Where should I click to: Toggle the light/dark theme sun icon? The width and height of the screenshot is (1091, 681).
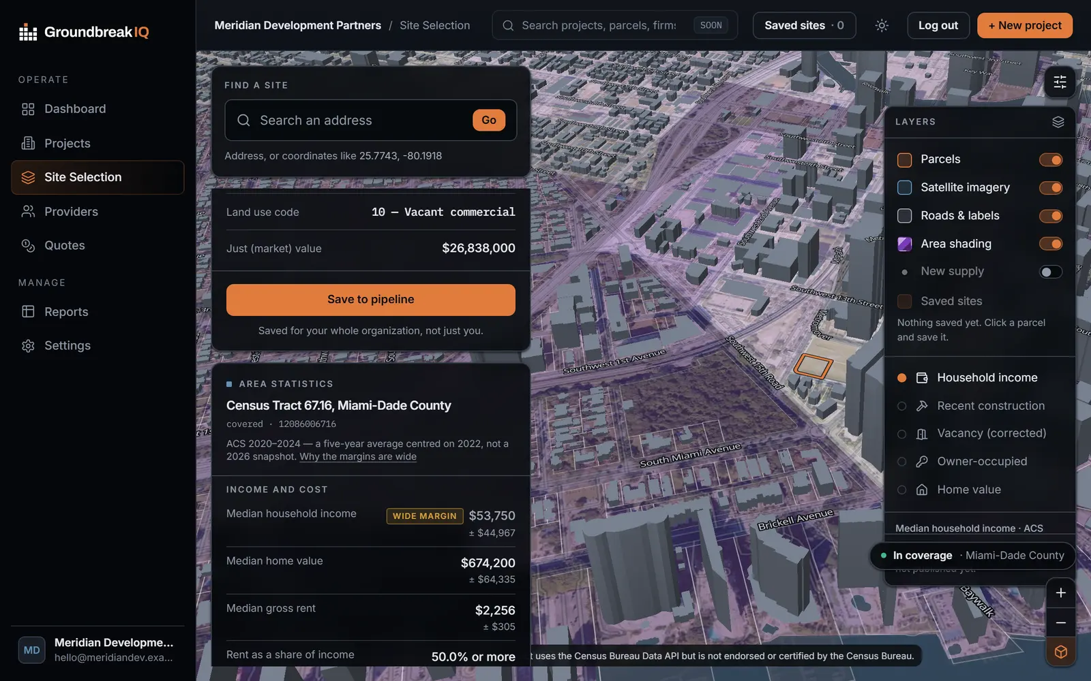(882, 25)
